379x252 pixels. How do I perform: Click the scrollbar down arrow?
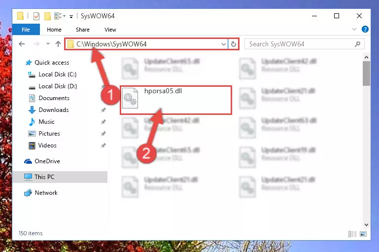point(366,225)
